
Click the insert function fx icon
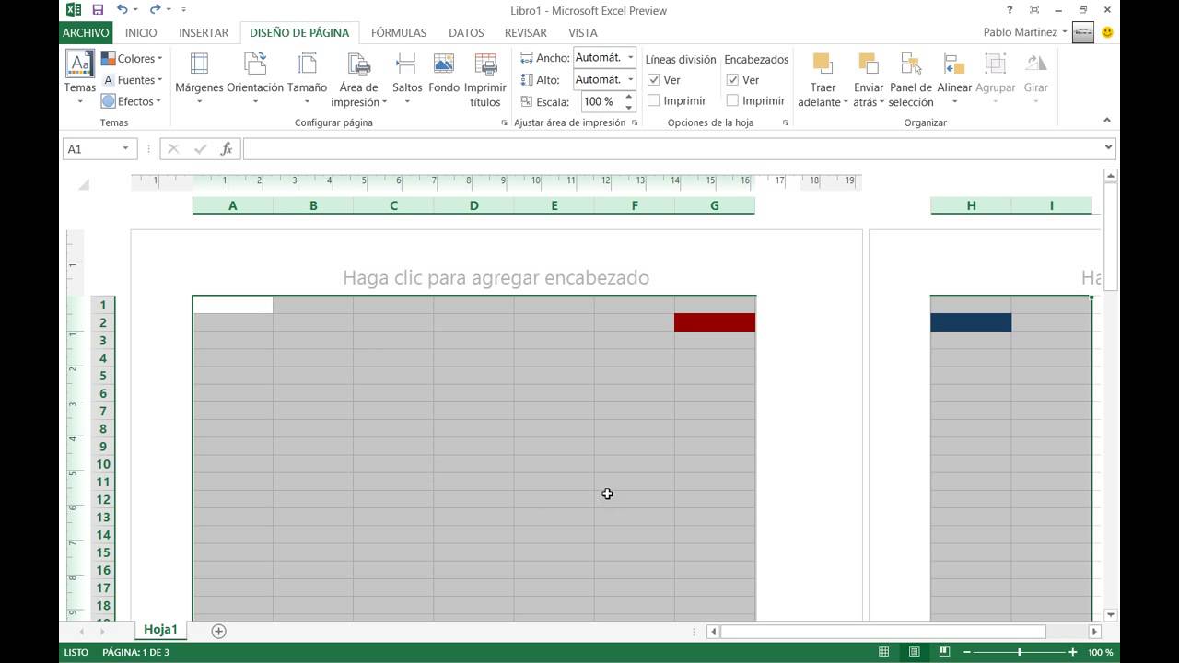pos(227,149)
